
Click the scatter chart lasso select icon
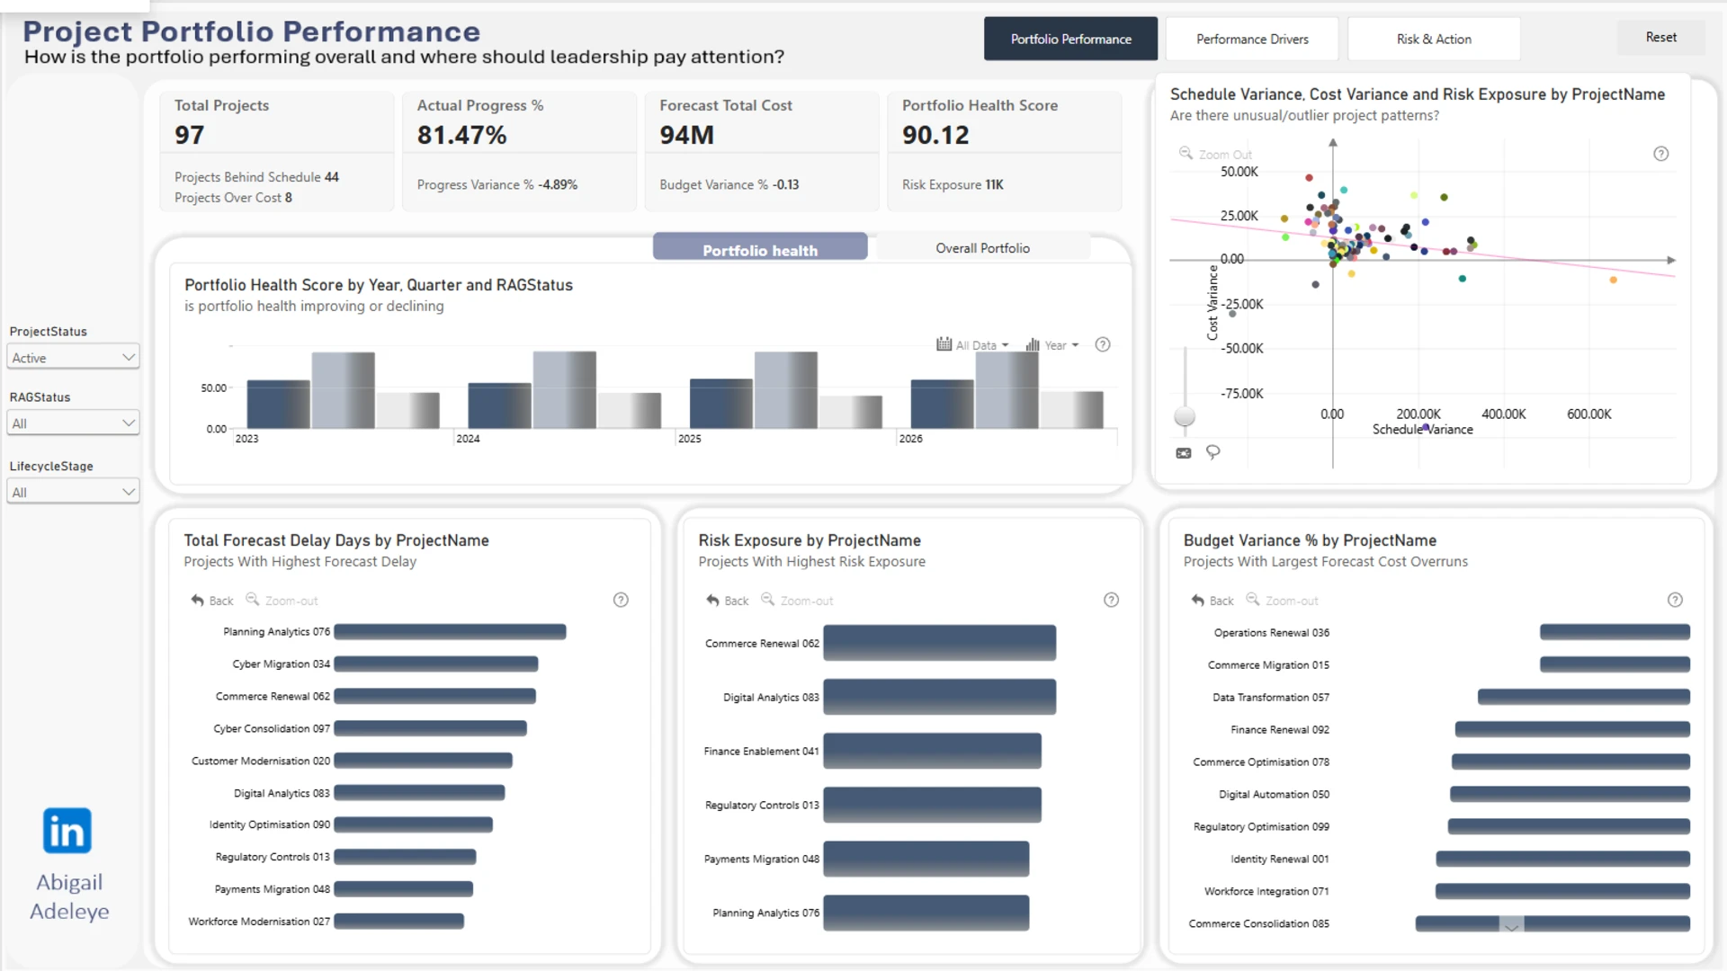coord(1213,452)
